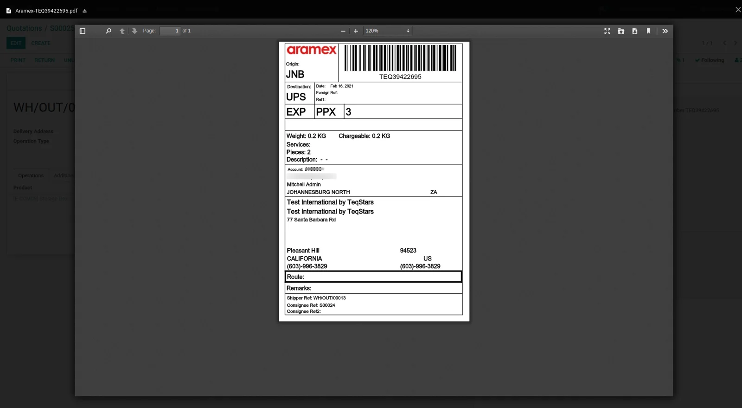Open the 120% zoom level dropdown
The height and width of the screenshot is (408, 742).
coord(387,31)
